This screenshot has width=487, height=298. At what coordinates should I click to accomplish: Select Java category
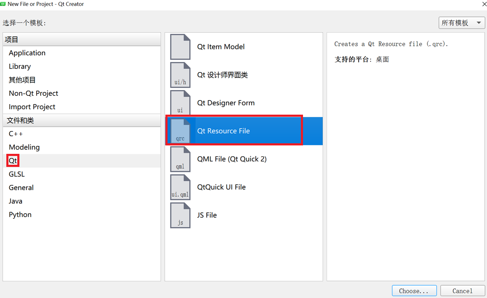coord(82,201)
